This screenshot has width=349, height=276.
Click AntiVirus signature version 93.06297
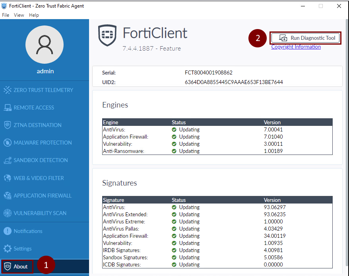tap(275, 207)
